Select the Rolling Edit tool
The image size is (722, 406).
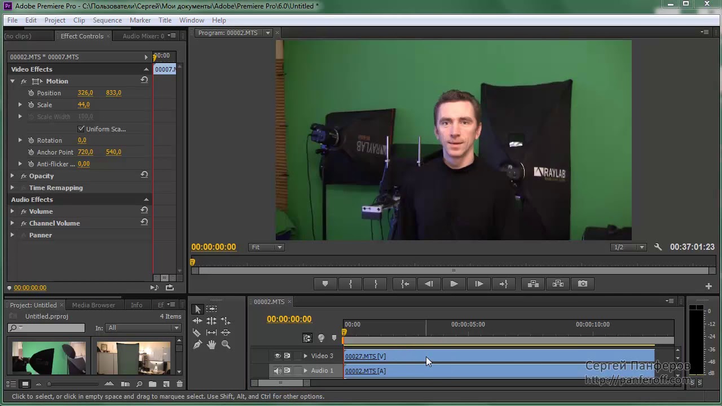[x=212, y=321]
